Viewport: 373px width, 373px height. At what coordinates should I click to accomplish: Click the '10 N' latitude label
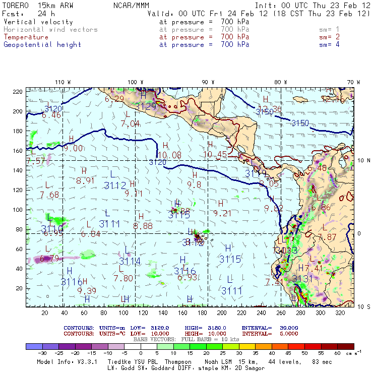click(364, 161)
